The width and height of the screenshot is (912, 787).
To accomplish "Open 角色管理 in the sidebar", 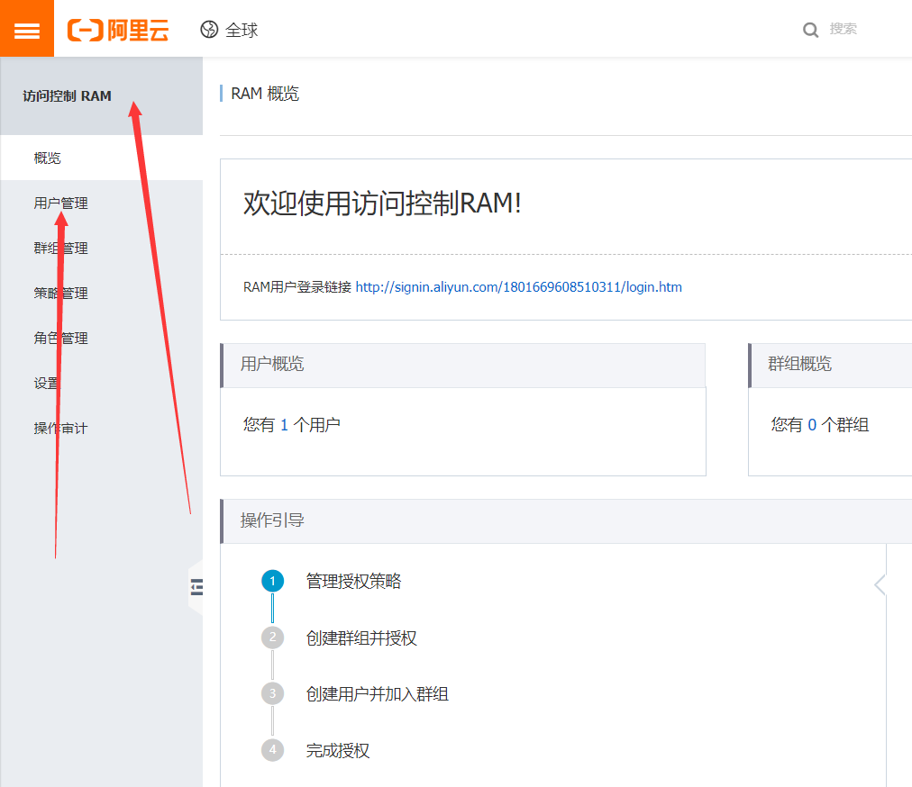I will [x=59, y=338].
